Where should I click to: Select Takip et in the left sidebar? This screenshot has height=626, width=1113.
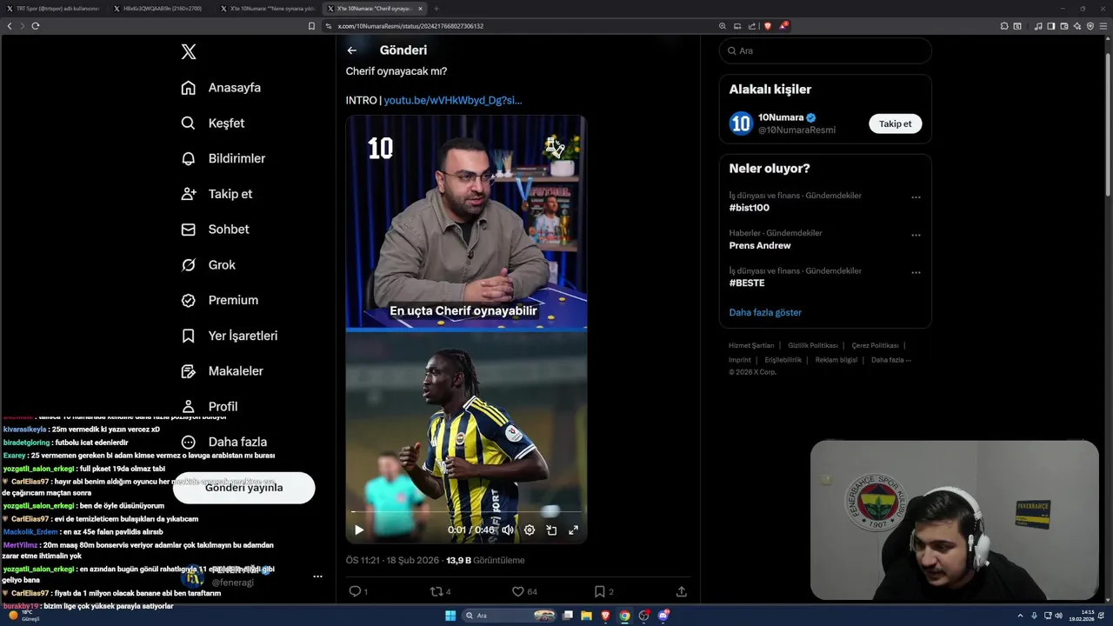217,194
